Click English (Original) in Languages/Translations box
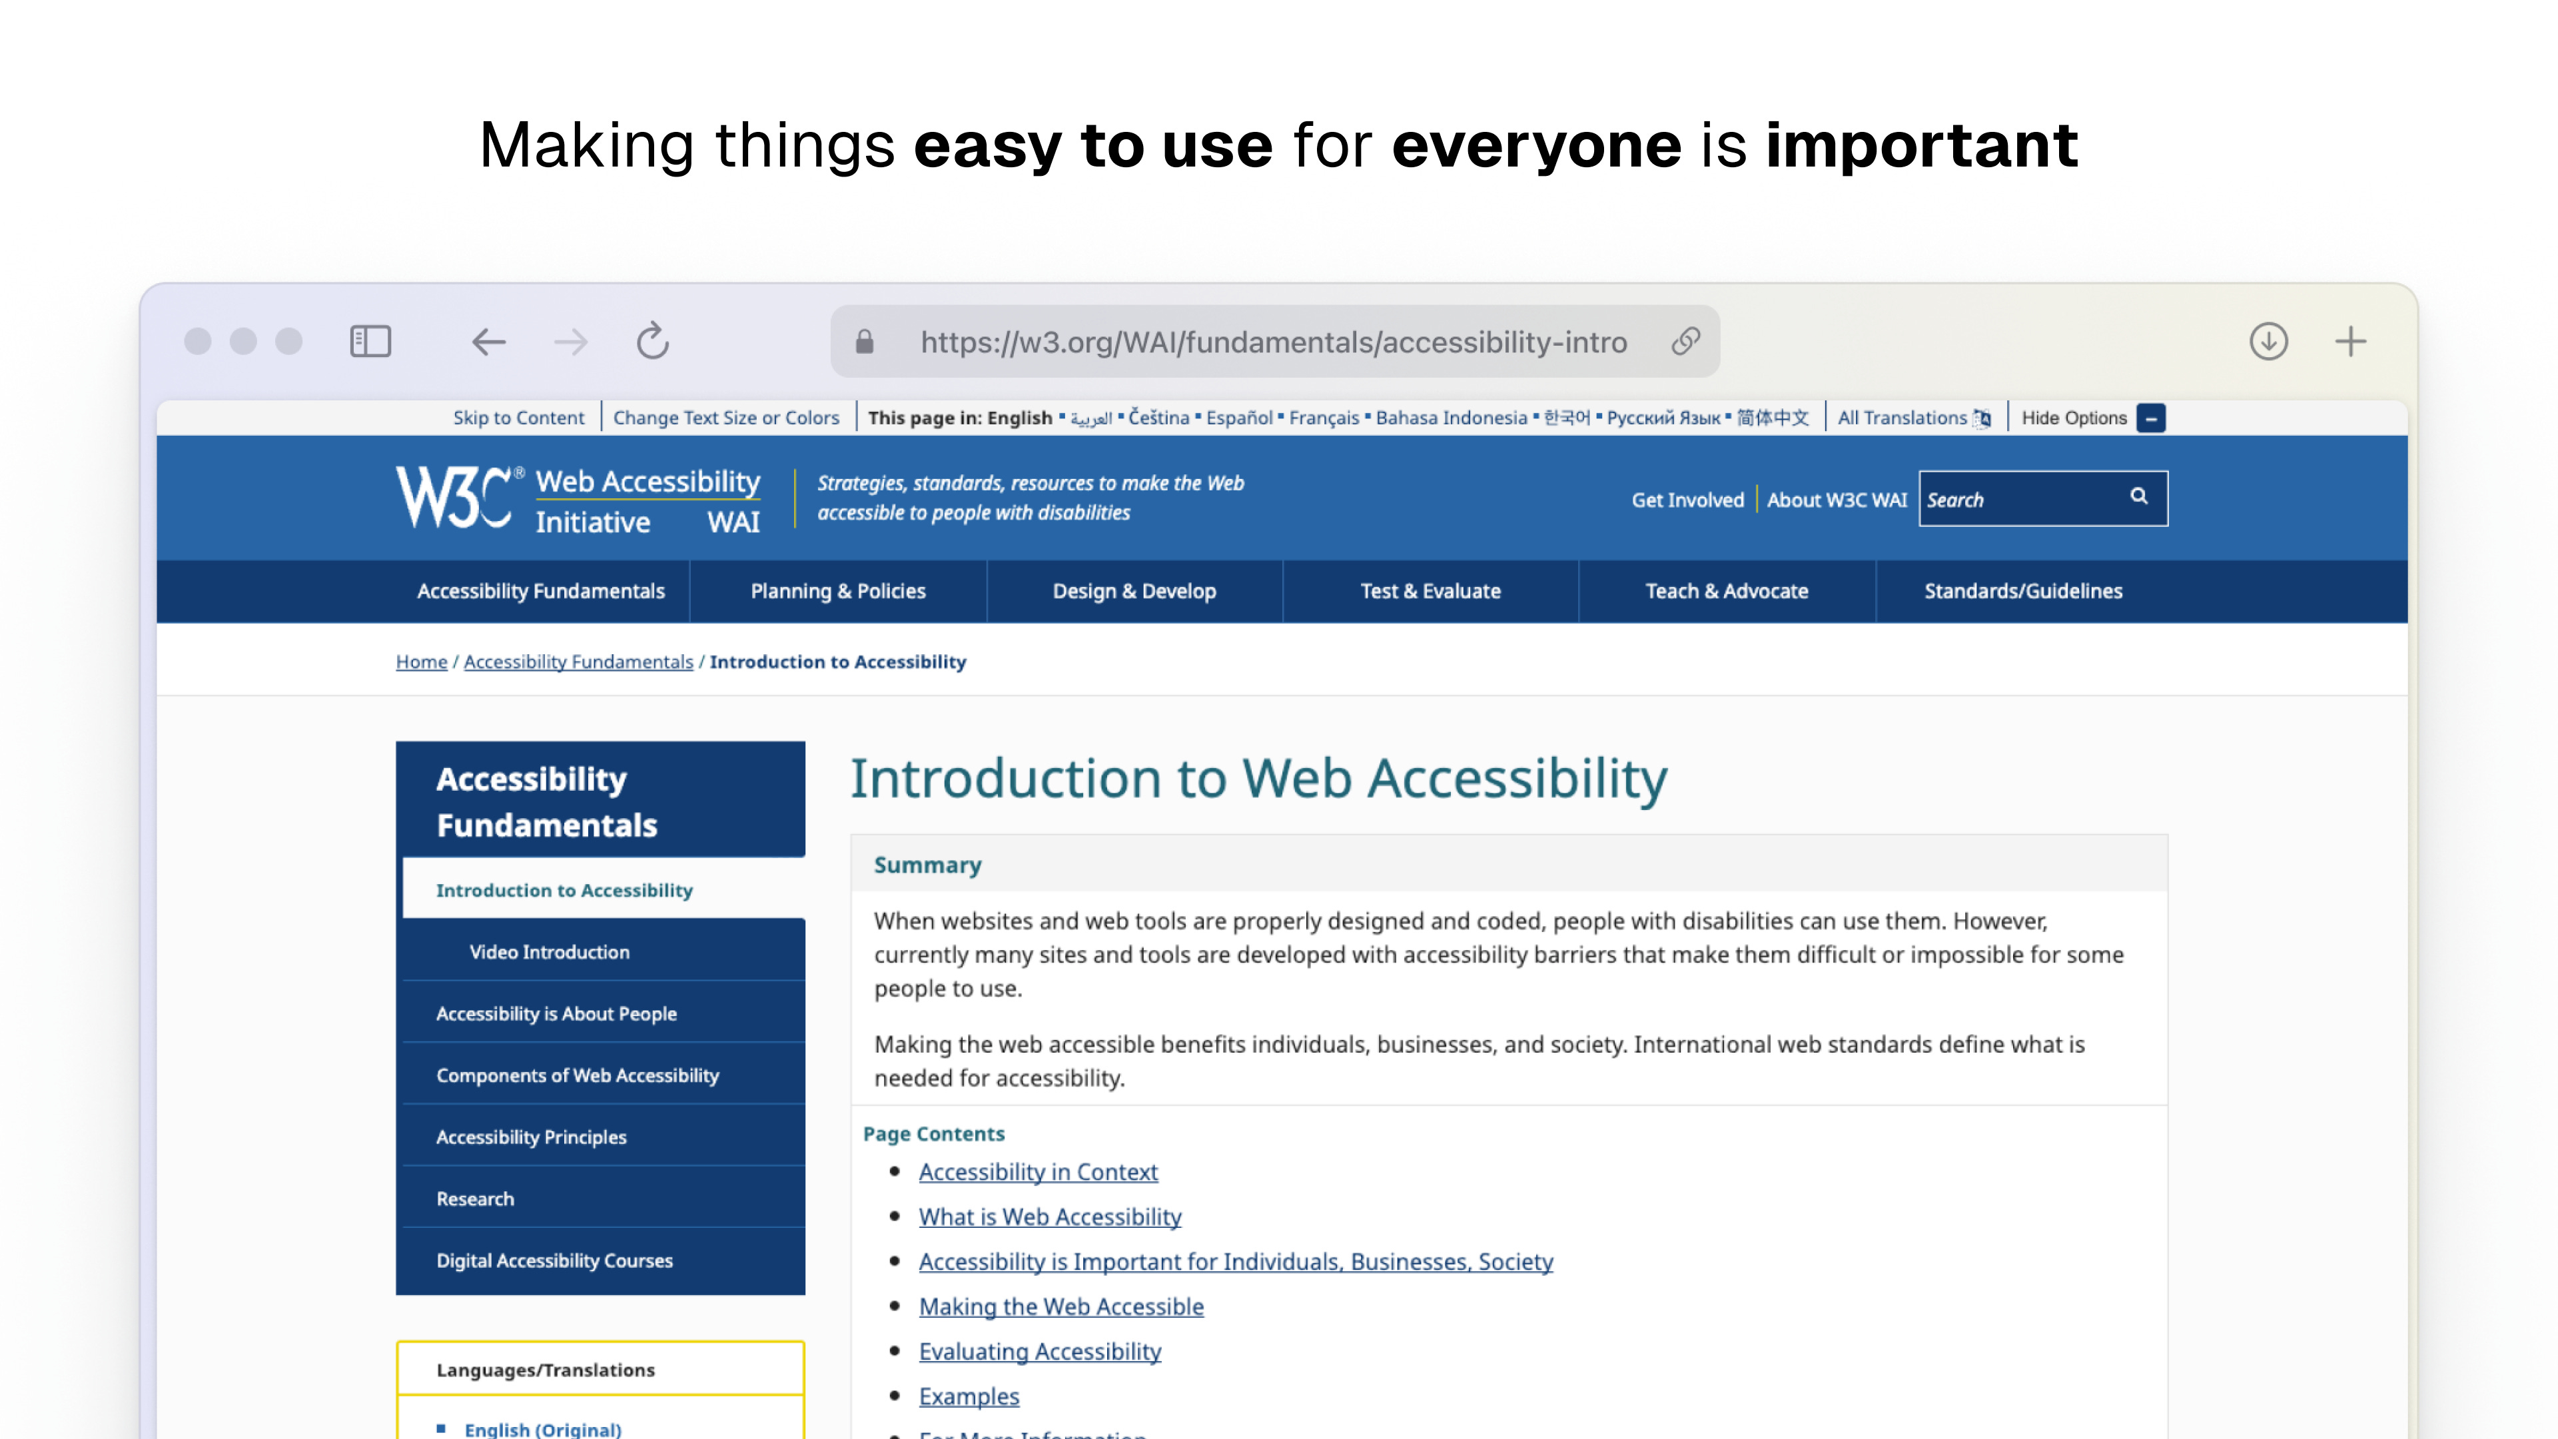 (x=542, y=1429)
